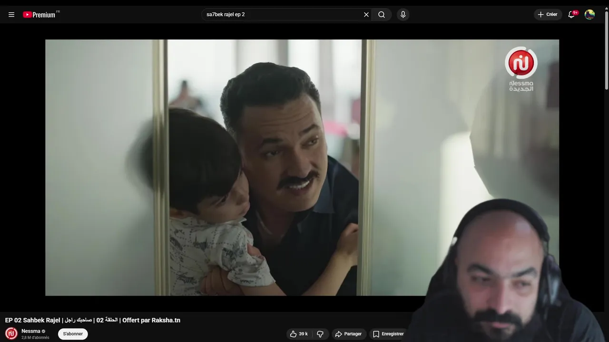Open the Nessma channel avatar
Viewport: 609px width, 342px height.
(x=11, y=333)
